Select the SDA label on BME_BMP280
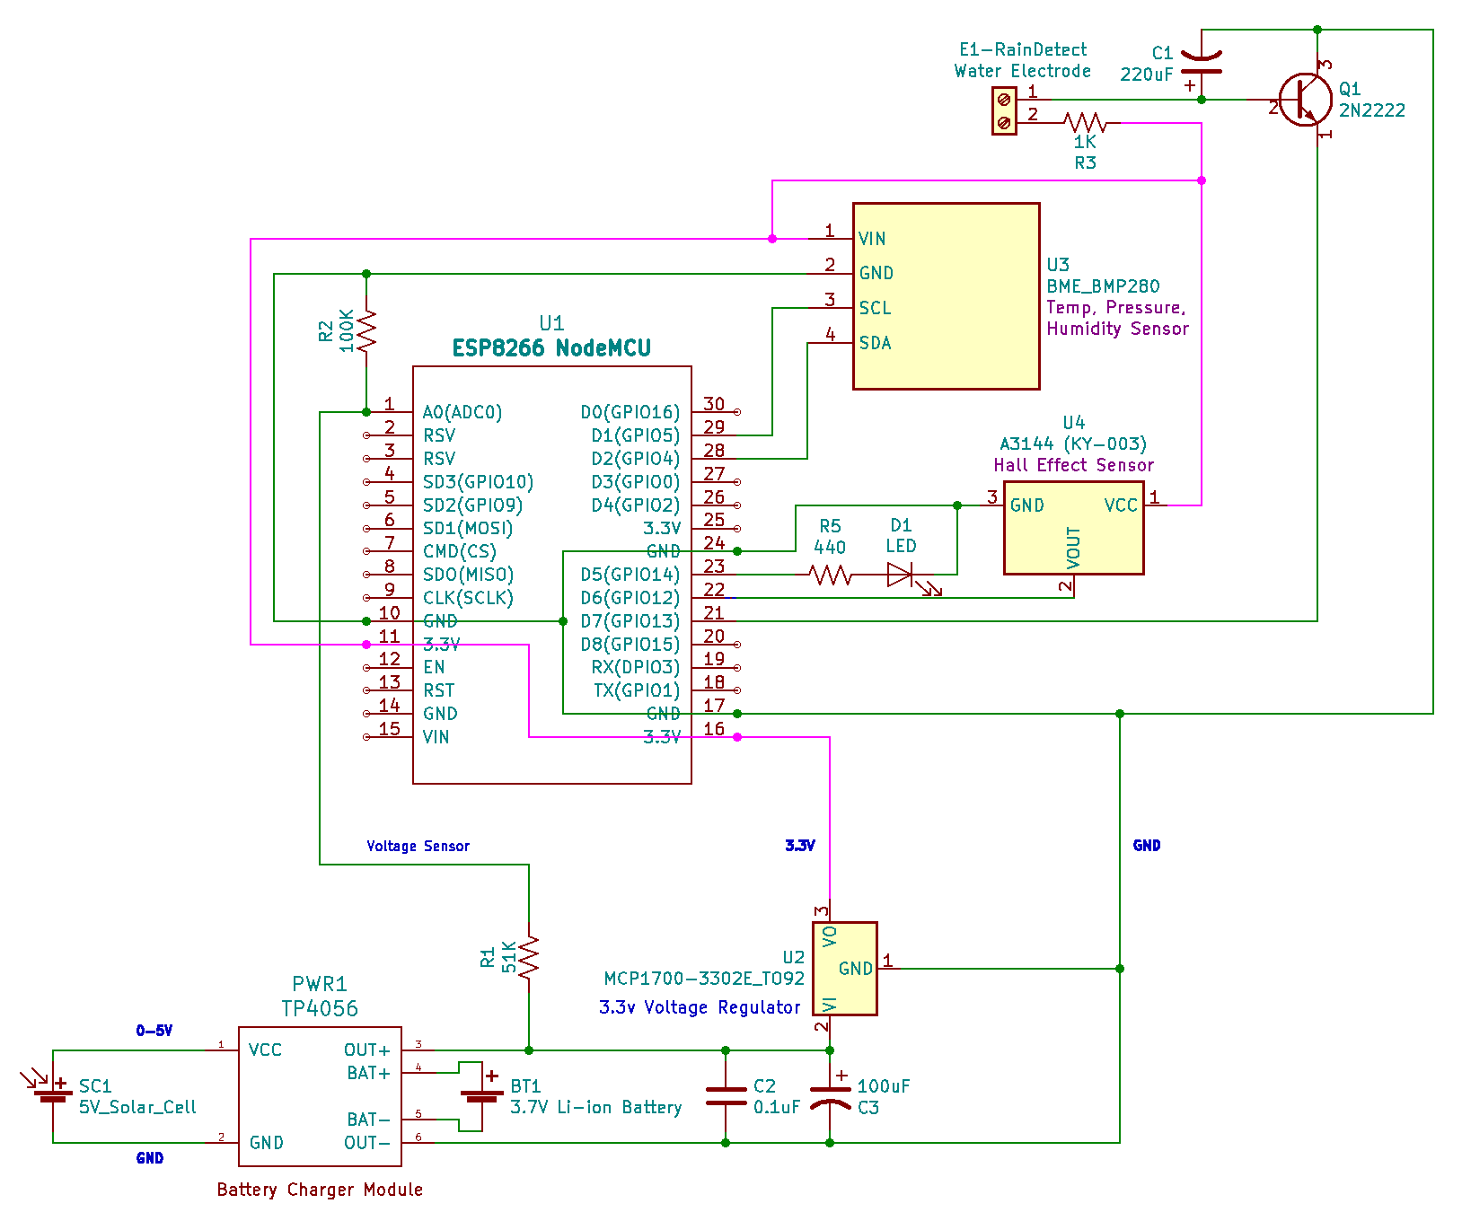This screenshot has height=1221, width=1462. point(875,343)
